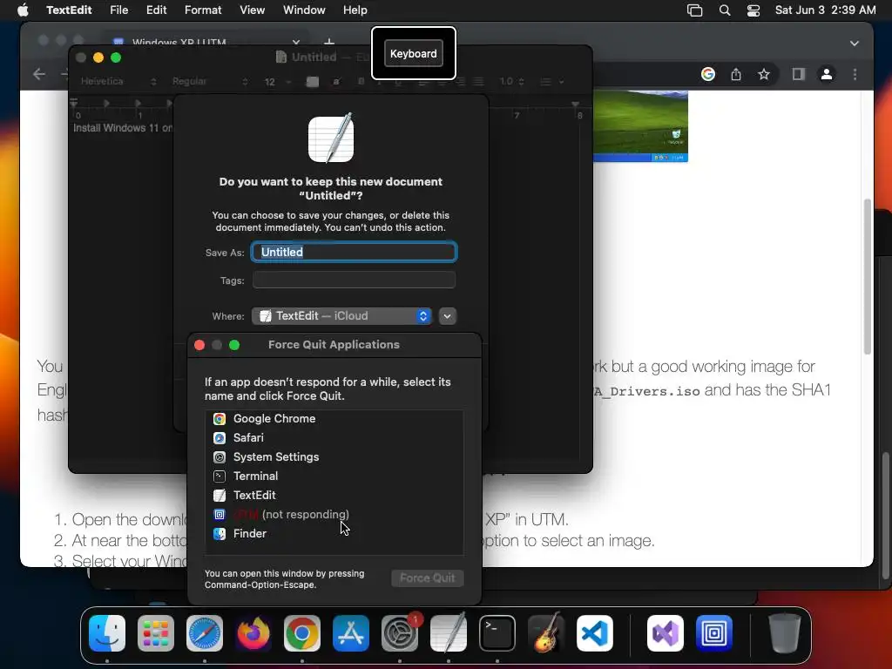Launch GarageBand from the Dock

(x=546, y=633)
